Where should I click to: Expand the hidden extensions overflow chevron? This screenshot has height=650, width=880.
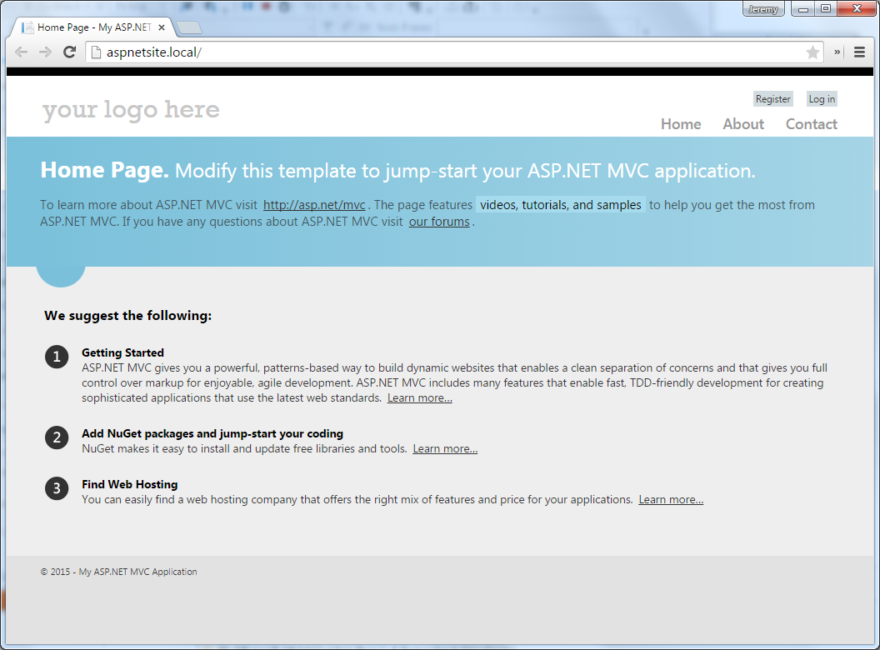pyautogui.click(x=837, y=52)
